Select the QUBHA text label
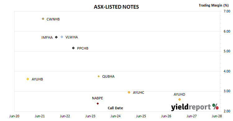 pos(108,76)
